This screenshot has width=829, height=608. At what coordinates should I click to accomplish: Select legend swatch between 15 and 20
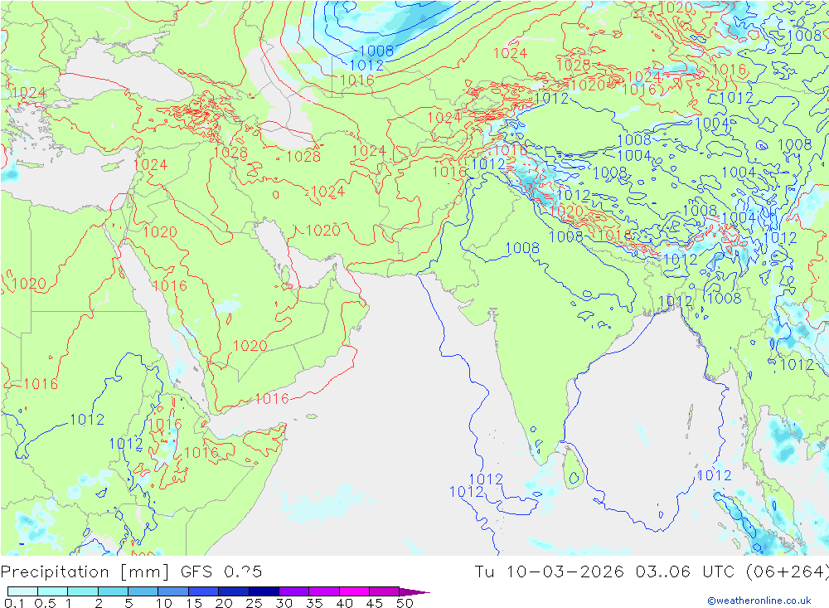tap(203, 591)
